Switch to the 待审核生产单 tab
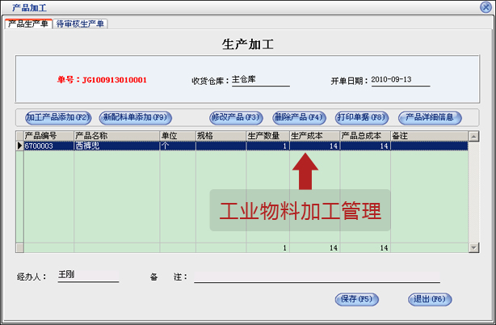 click(x=81, y=23)
